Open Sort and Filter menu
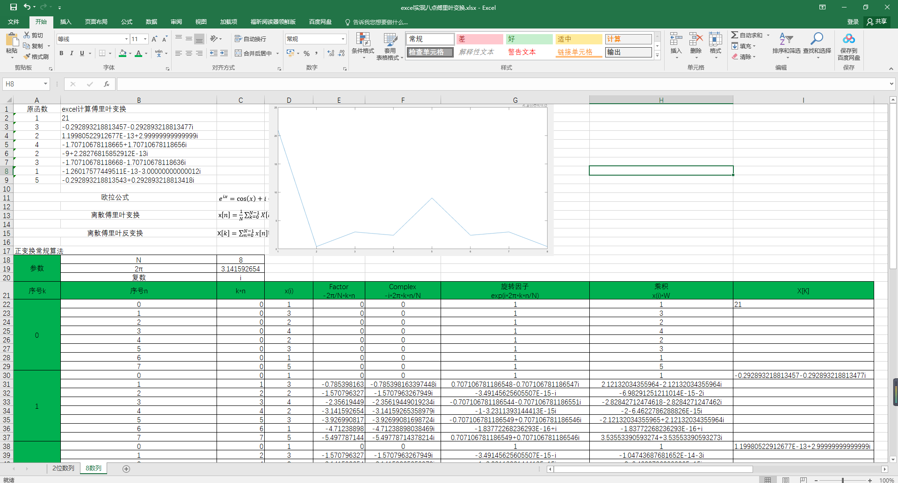This screenshot has width=898, height=483. pos(786,44)
